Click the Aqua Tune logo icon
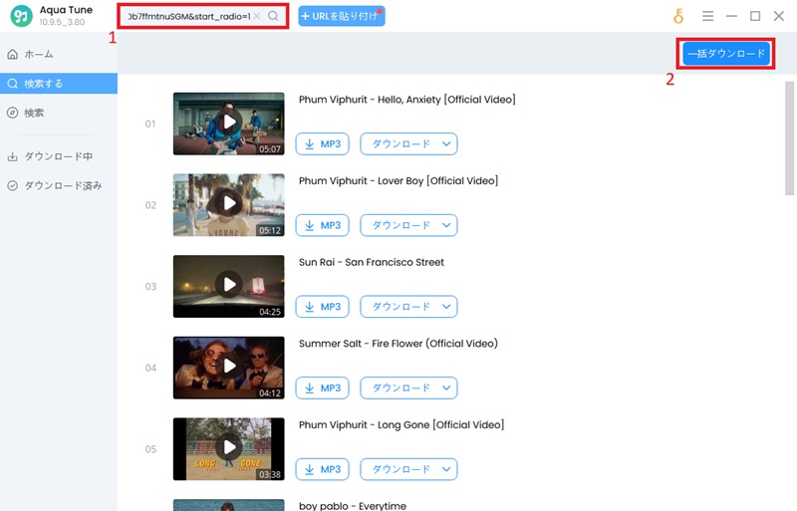The width and height of the screenshot is (797, 511). [21, 16]
